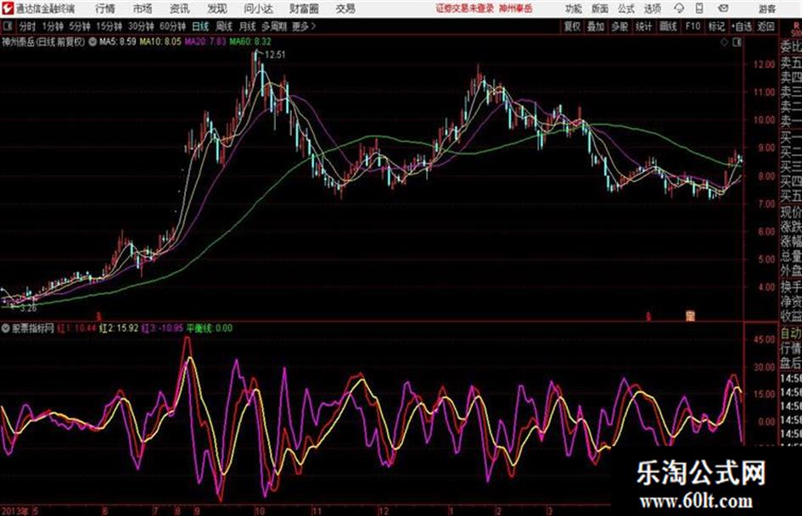Open the 问小达 menu

click(x=258, y=8)
